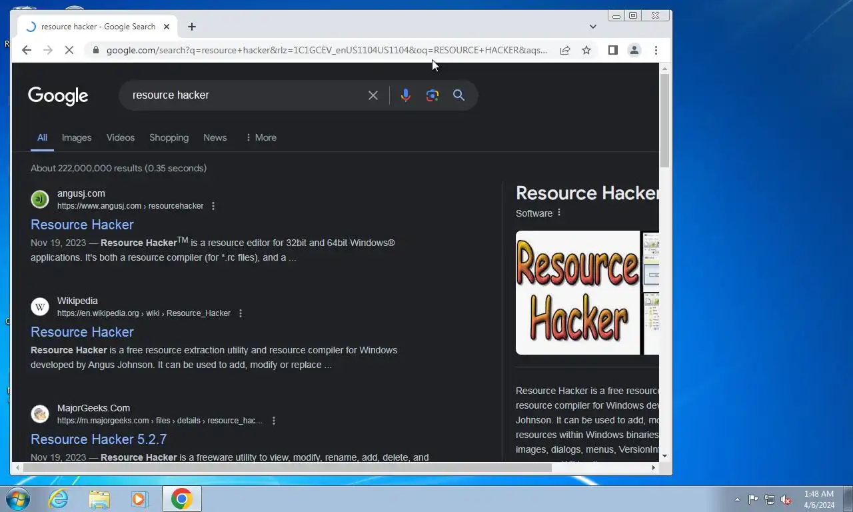Image resolution: width=853 pixels, height=512 pixels.
Task: Click the Resource Hacker knowledge panel title
Action: (587, 193)
